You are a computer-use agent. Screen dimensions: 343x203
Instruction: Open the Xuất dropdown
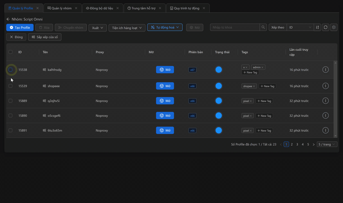(x=97, y=28)
